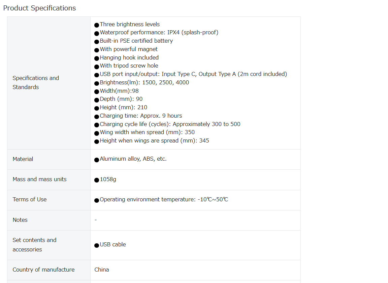388x283 pixels.
Task: Click the 'Specifications and Standards' row label
Action: point(35,82)
